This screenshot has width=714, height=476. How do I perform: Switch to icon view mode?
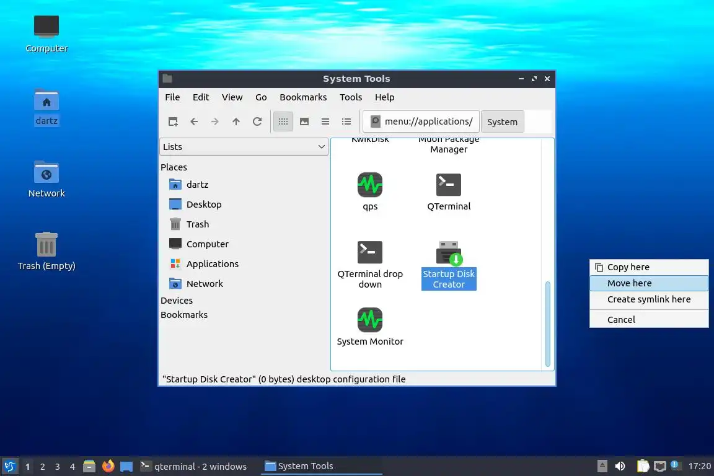pyautogui.click(x=283, y=121)
